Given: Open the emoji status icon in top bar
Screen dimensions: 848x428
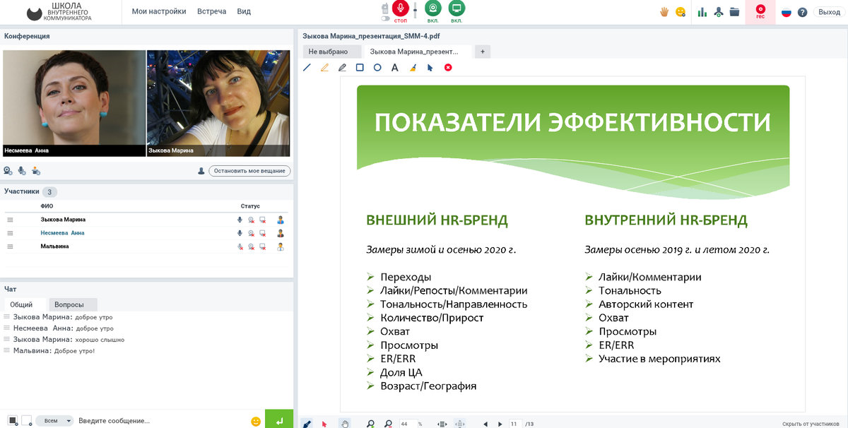Looking at the screenshot, I should [681, 12].
